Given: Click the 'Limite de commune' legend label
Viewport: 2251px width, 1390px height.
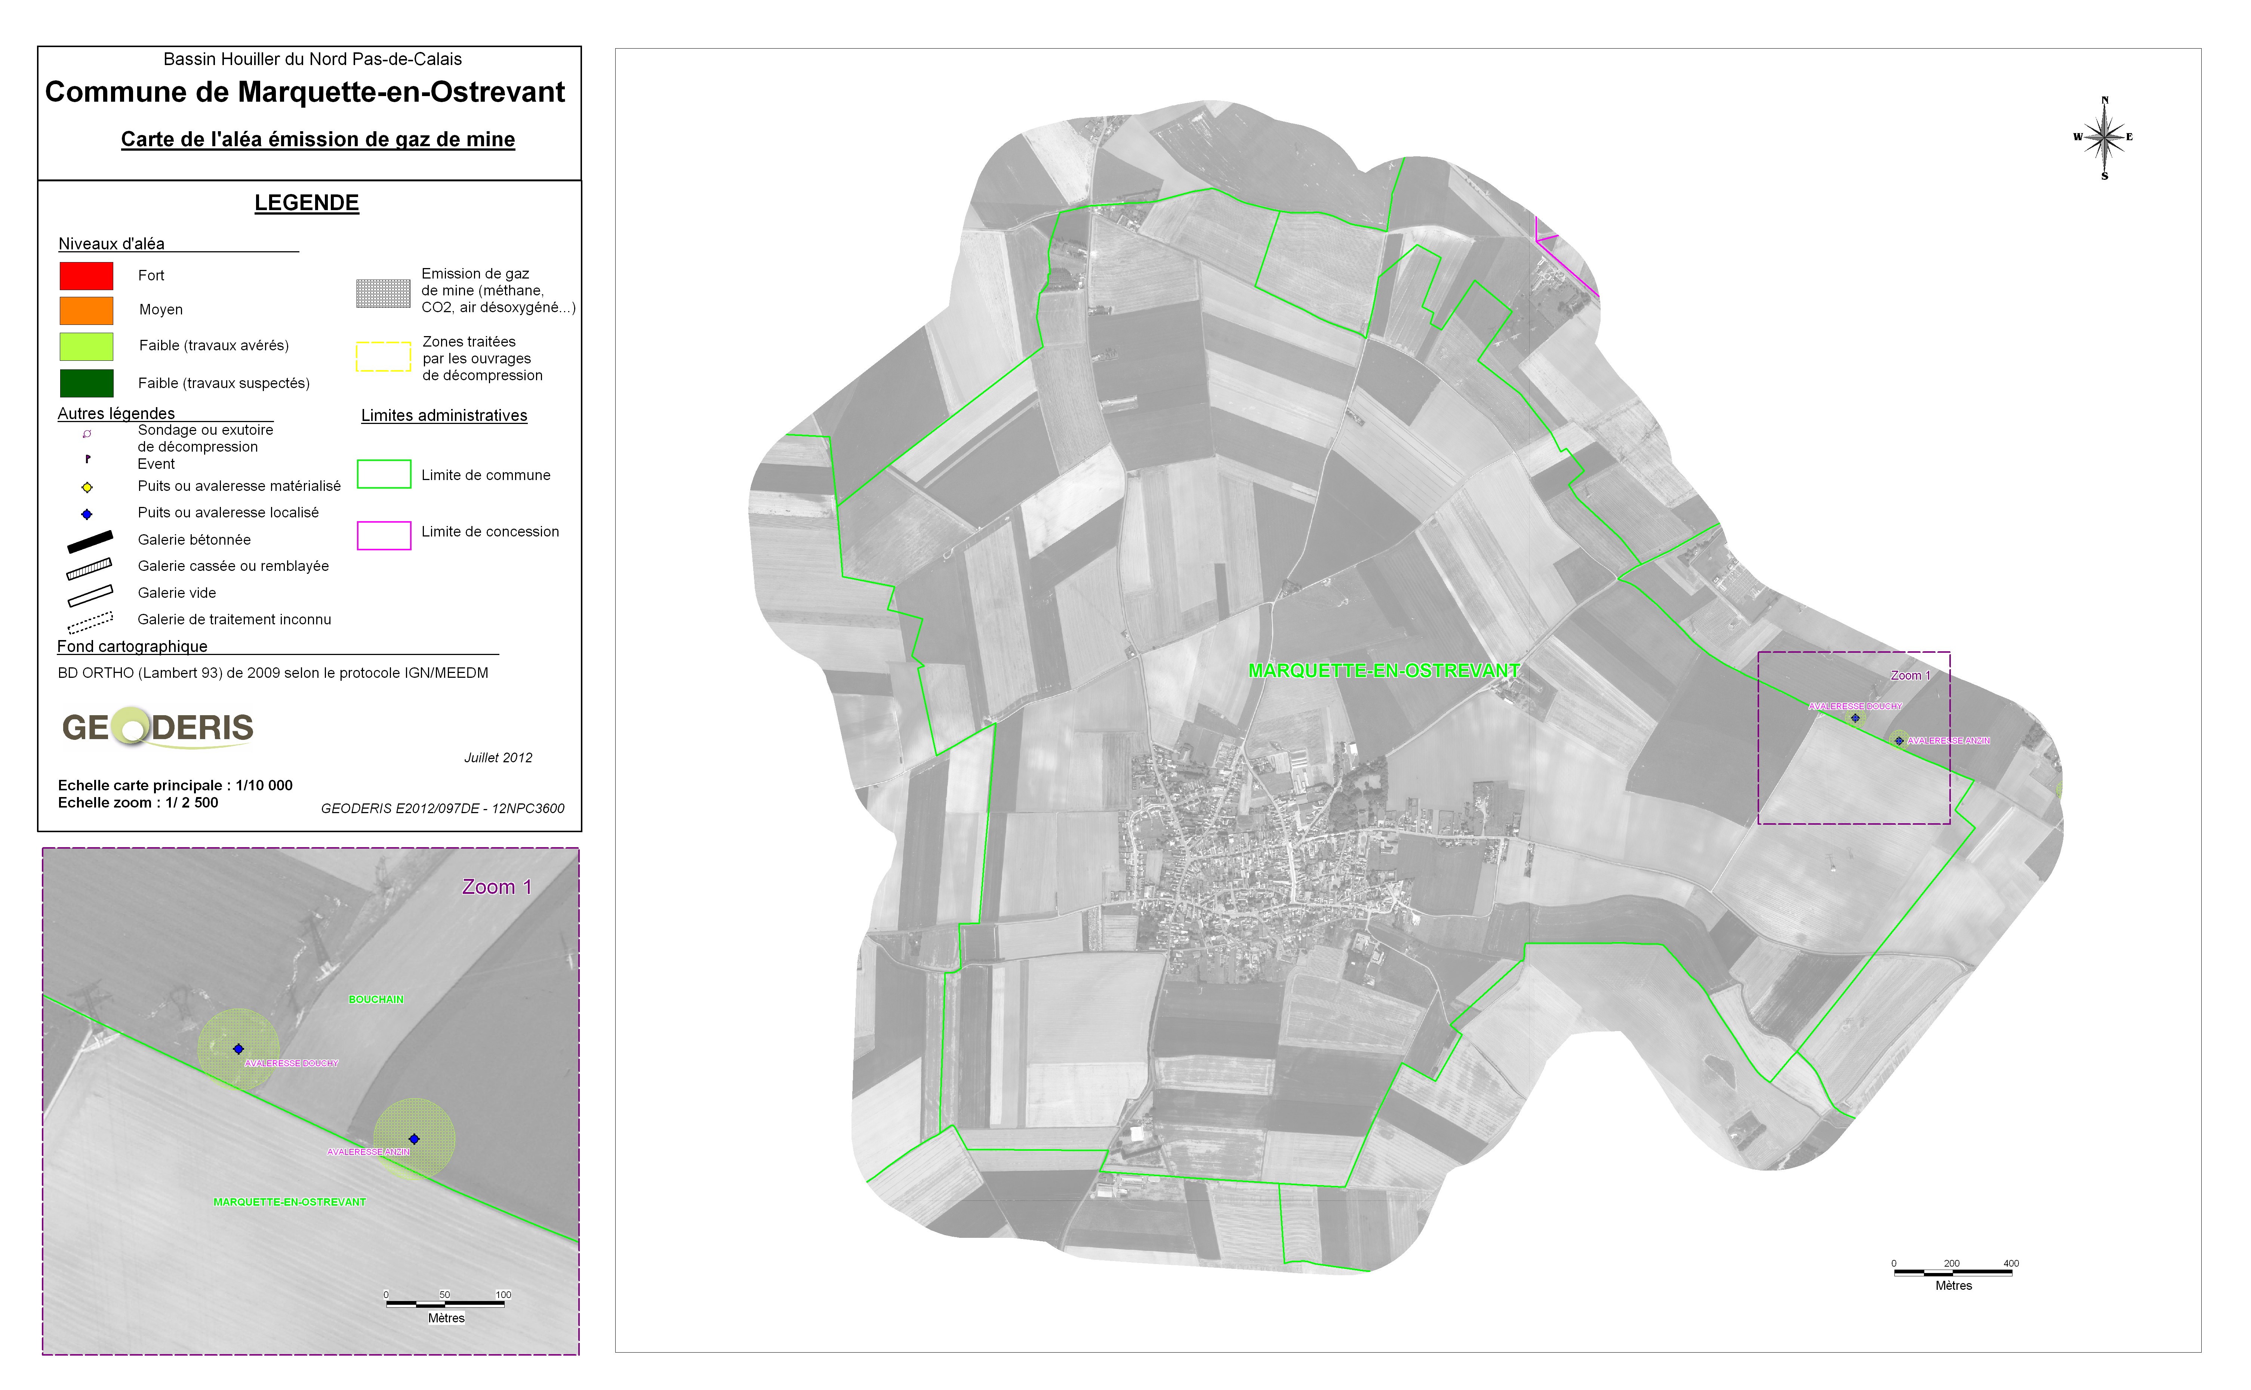Looking at the screenshot, I should 486,475.
